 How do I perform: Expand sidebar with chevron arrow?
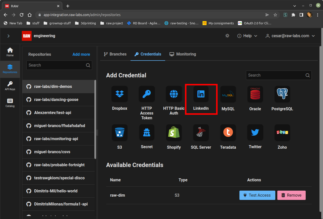point(9,36)
